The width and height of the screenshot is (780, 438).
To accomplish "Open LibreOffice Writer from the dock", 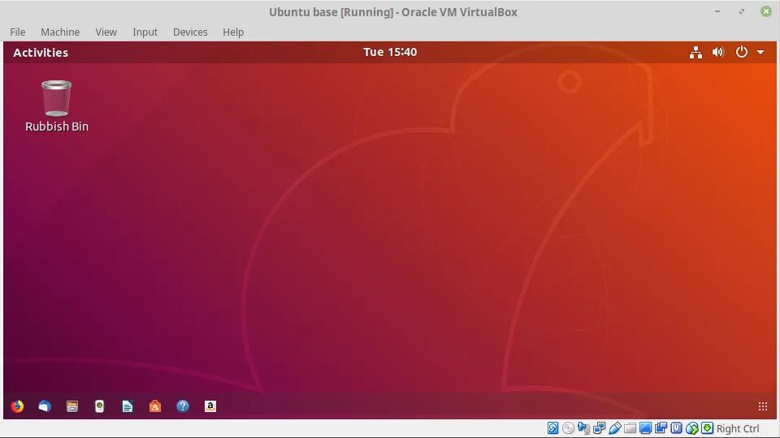I will [x=128, y=406].
